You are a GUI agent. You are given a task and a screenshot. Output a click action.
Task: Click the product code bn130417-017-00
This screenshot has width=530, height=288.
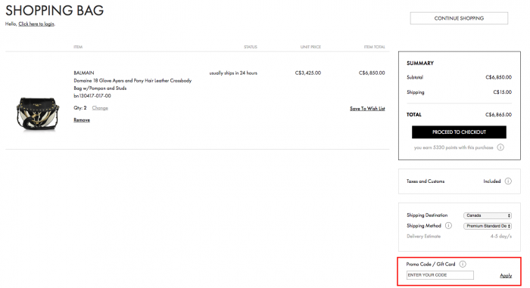pos(92,96)
